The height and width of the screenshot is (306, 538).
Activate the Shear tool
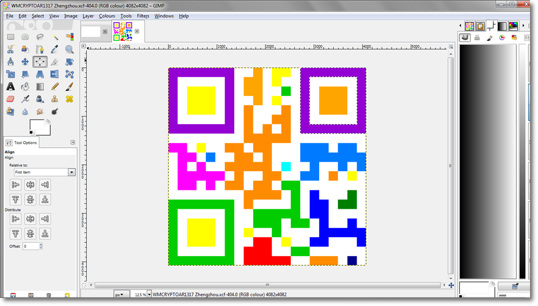25,74
